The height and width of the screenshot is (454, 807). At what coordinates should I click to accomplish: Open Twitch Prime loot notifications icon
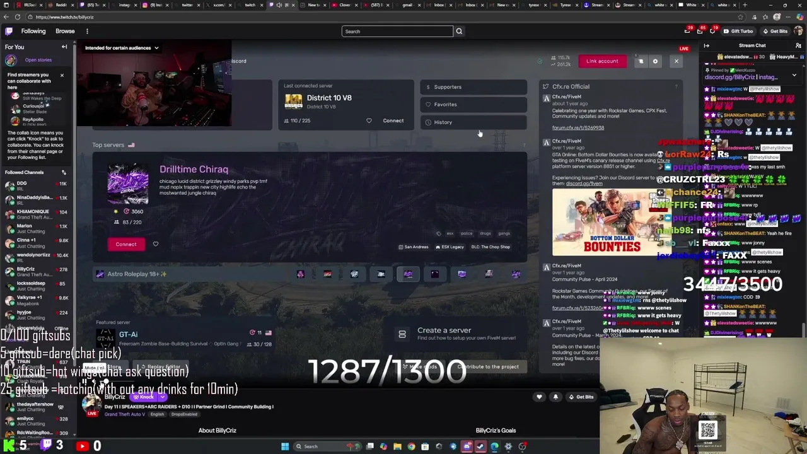[x=687, y=31]
